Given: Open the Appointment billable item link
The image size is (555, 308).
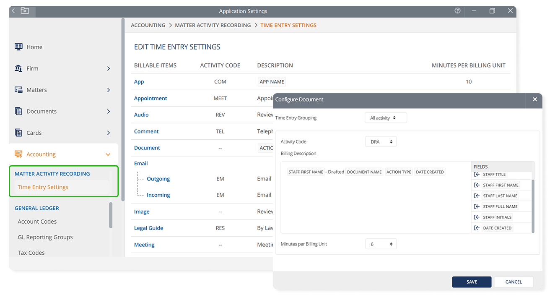Looking at the screenshot, I should [x=150, y=98].
